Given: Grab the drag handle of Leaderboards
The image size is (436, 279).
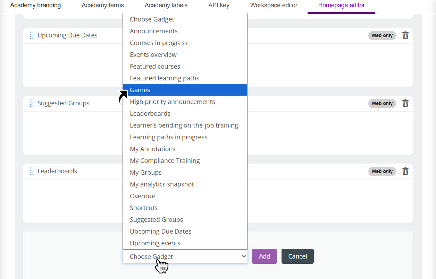Looking at the screenshot, I should tap(31, 171).
